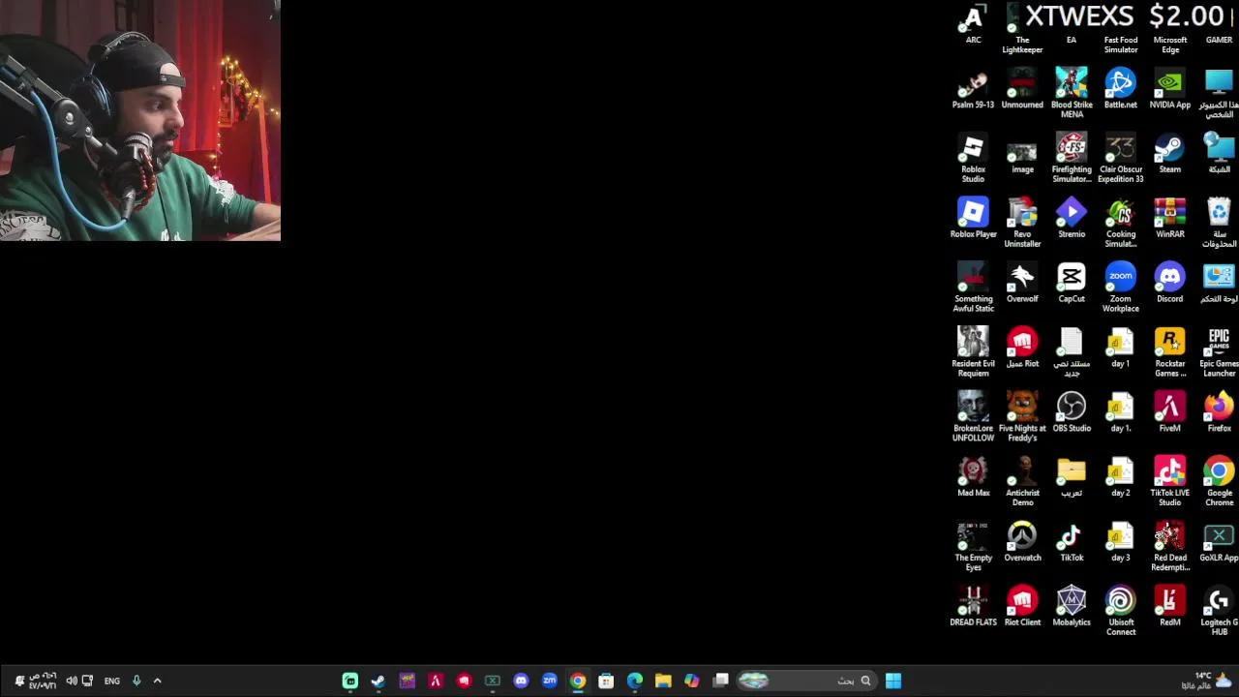
Task: Click the microphone tray icon
Action: 136,681
